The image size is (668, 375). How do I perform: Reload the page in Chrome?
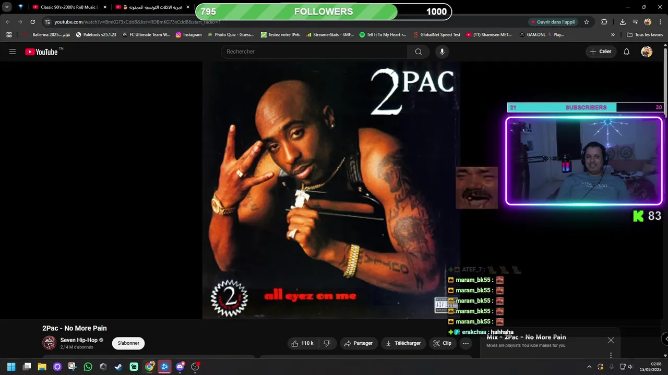(32, 22)
